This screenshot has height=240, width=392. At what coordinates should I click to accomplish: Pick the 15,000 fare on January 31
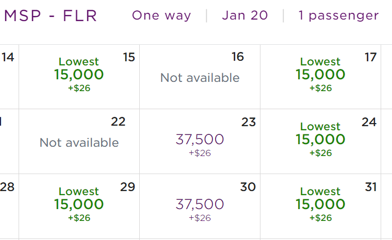coord(320,204)
